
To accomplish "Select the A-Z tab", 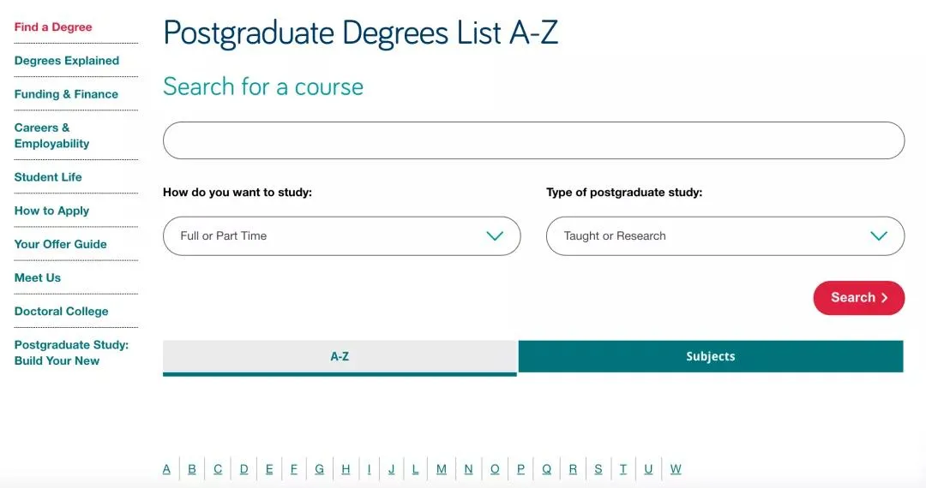I will tap(340, 356).
